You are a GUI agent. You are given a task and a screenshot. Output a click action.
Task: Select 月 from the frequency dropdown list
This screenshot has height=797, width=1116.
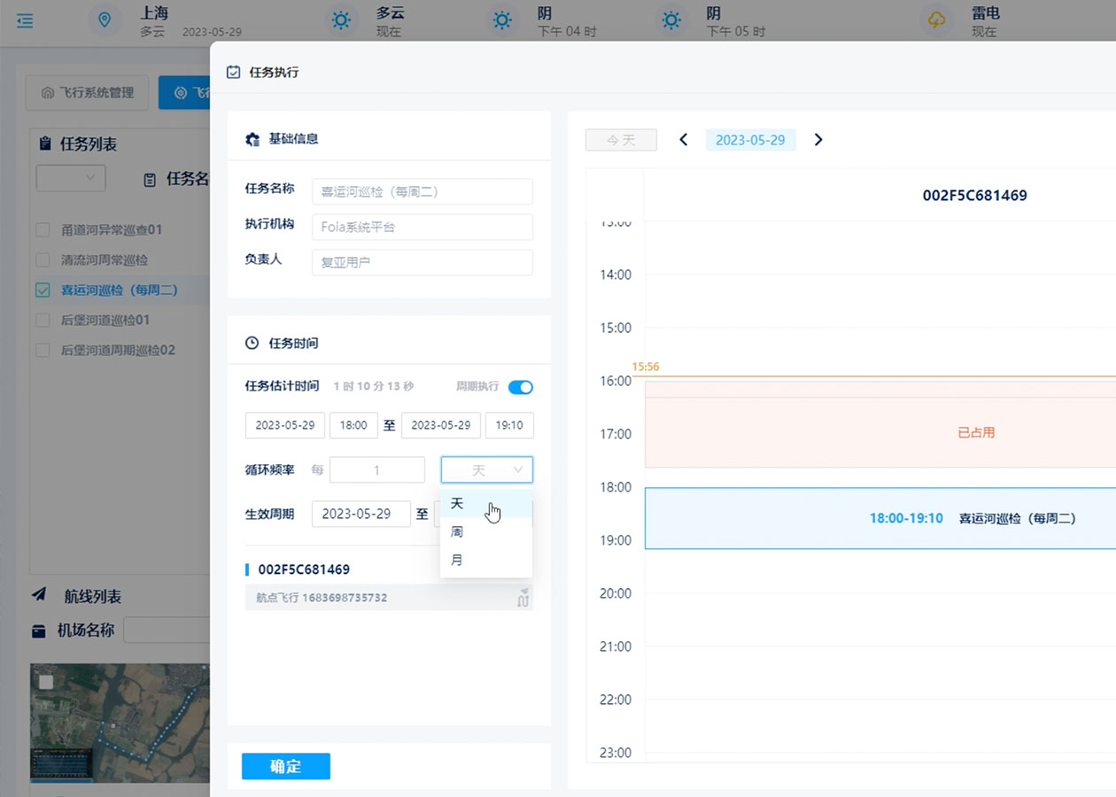point(457,561)
